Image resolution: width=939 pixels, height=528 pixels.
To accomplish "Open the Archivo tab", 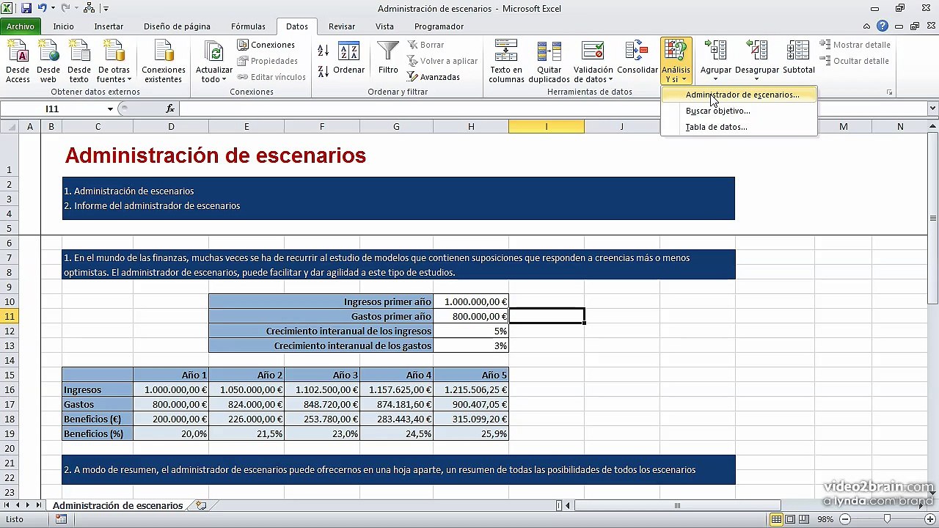I will coord(21,26).
